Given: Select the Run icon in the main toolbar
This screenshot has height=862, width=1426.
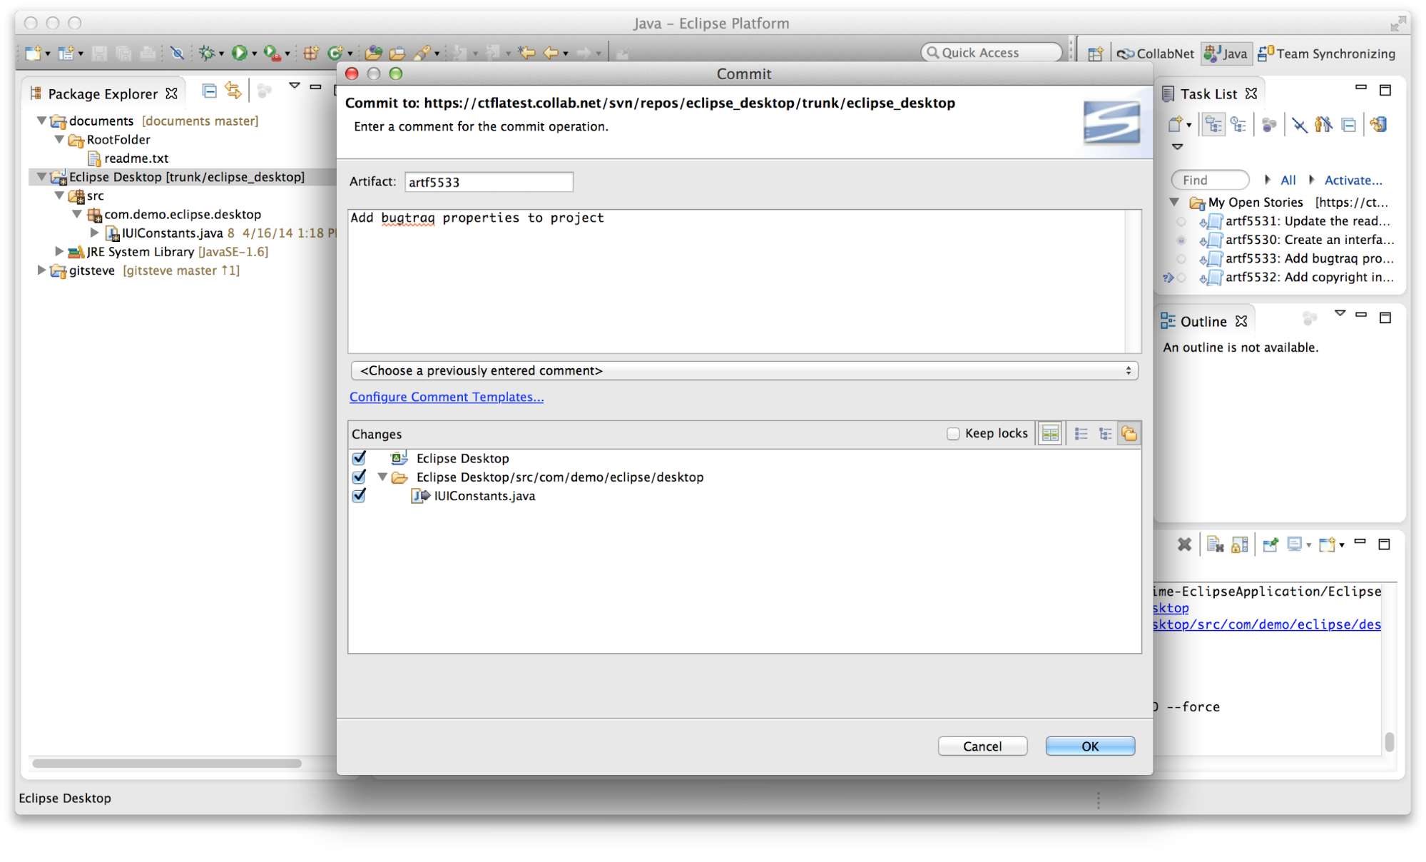Looking at the screenshot, I should (x=240, y=53).
